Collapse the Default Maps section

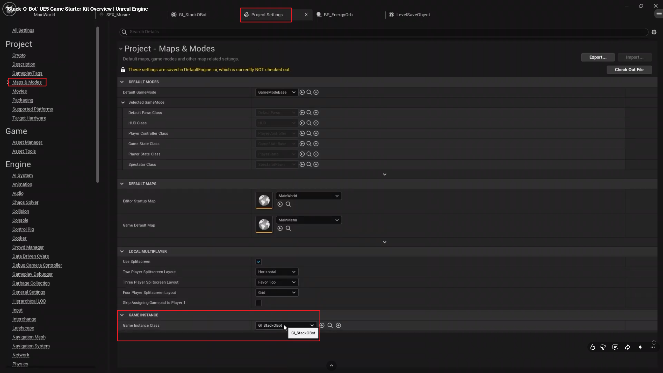[122, 184]
